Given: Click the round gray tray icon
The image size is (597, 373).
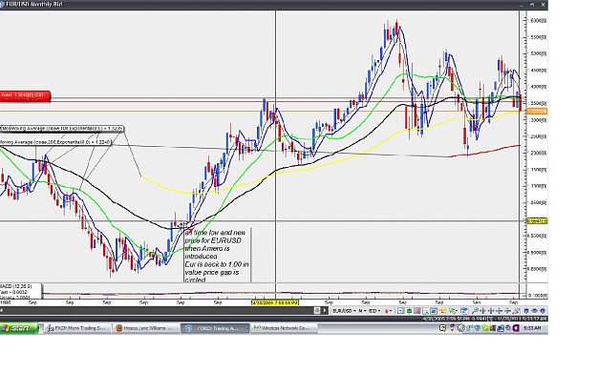Looking at the screenshot, I should [461, 328].
